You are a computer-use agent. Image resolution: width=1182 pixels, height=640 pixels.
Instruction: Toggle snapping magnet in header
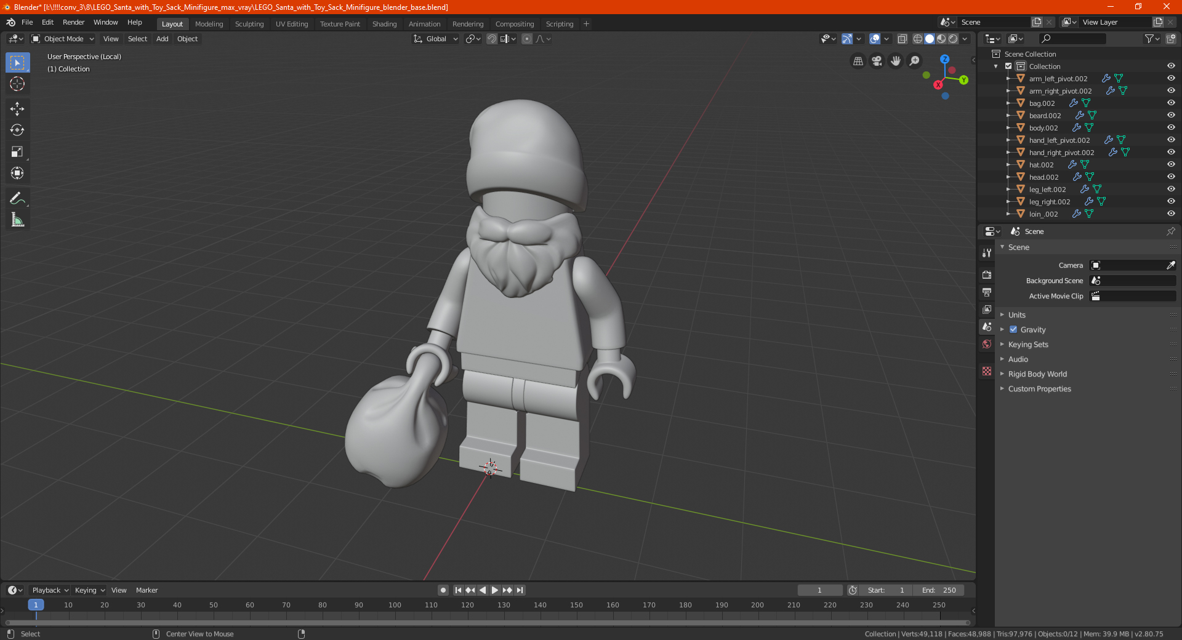492,39
